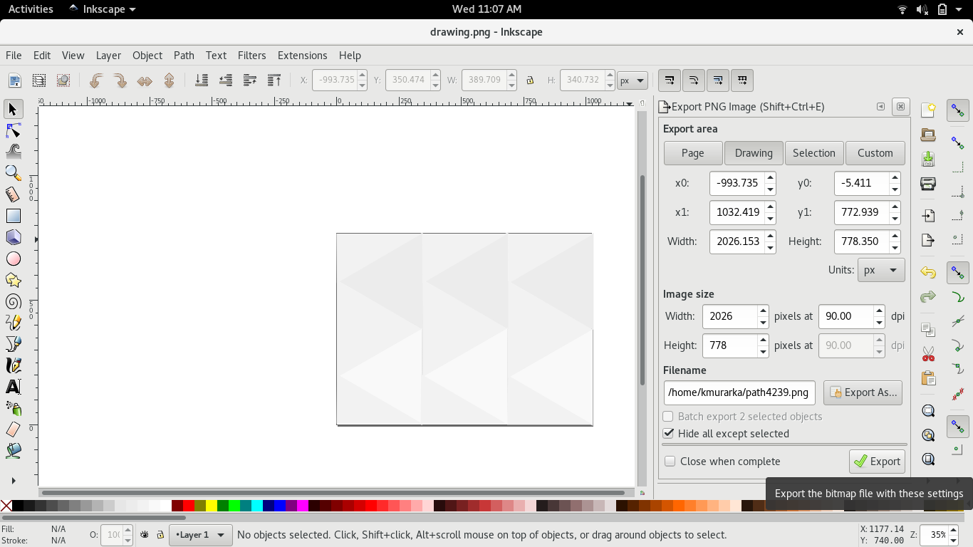Screen dimensions: 973x547
Task: Select the Selector arrow tool
Action: tap(13, 109)
